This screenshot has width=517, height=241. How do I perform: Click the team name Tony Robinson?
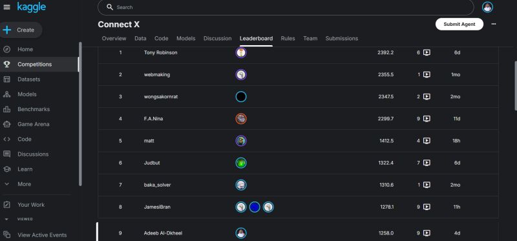(x=160, y=52)
